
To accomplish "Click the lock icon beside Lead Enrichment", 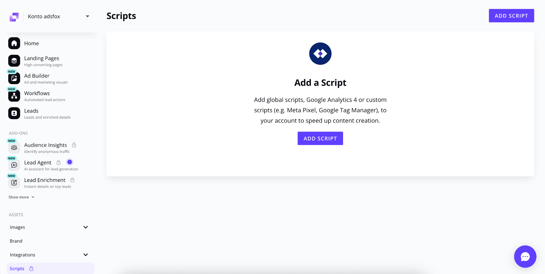I will click(72, 180).
